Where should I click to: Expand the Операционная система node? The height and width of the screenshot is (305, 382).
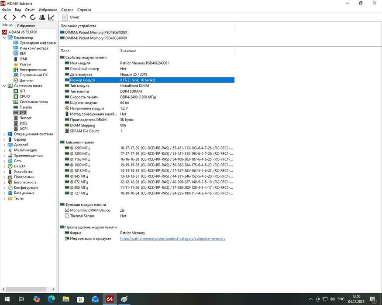click(4, 134)
